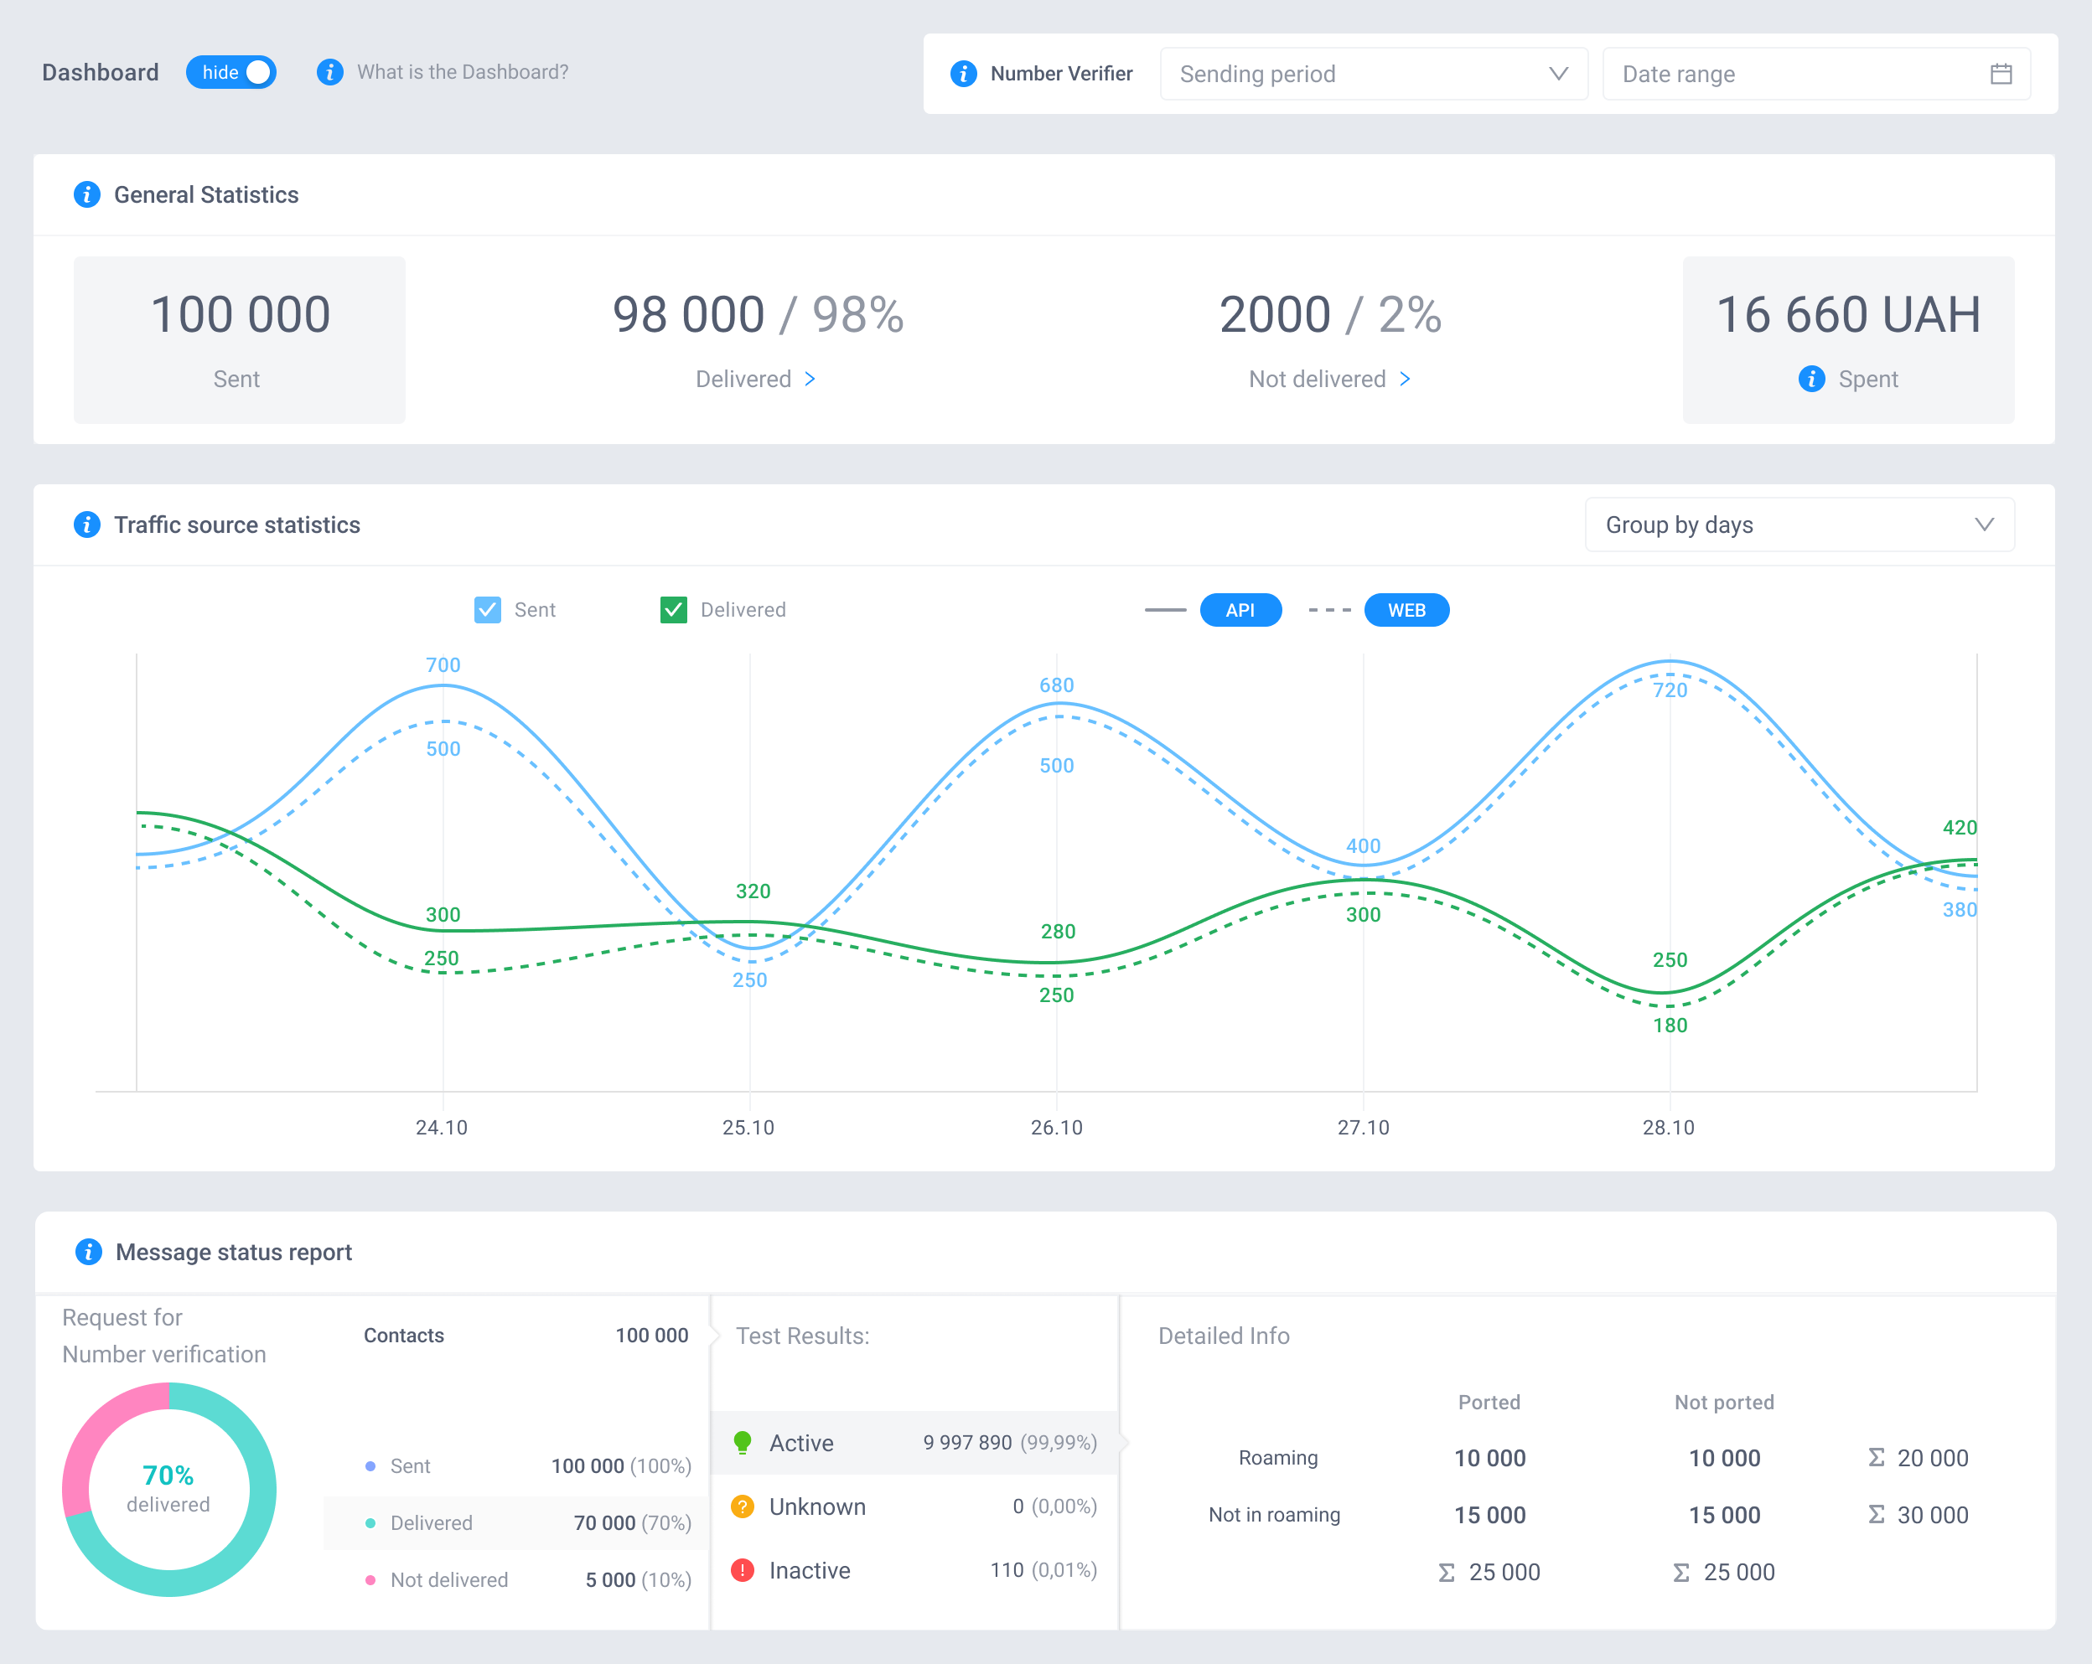Click the 70% delivered donut chart
The height and width of the screenshot is (1664, 2092).
(x=168, y=1488)
